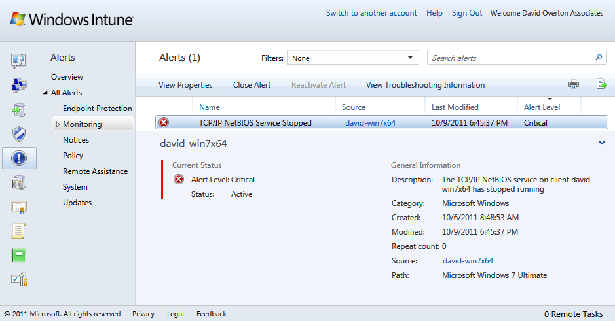This screenshot has height=321, width=615.
Task: Click the print icon in alerts toolbar
Action: click(x=574, y=84)
